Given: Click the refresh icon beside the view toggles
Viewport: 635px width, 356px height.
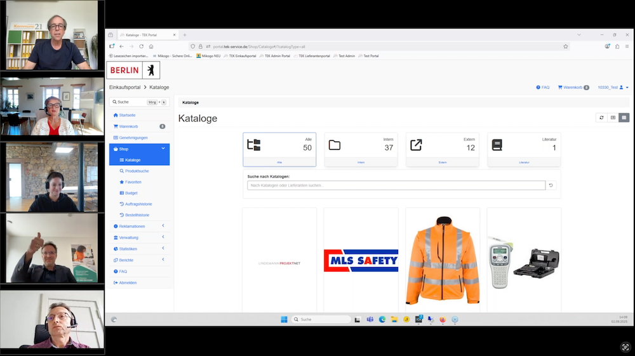Looking at the screenshot, I should coord(601,117).
